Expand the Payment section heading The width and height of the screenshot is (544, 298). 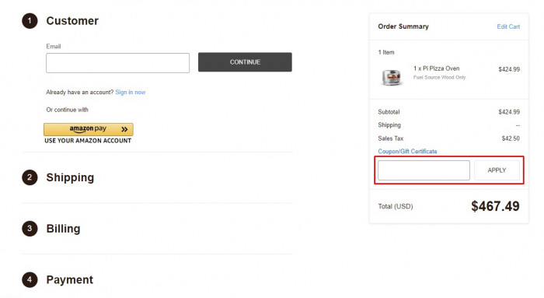pos(70,279)
